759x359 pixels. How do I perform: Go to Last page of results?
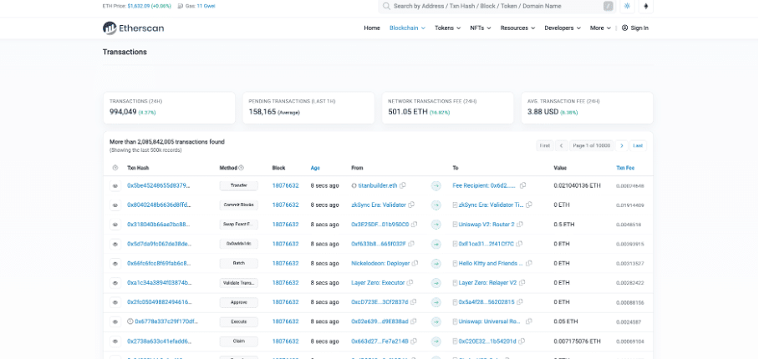[638, 145]
